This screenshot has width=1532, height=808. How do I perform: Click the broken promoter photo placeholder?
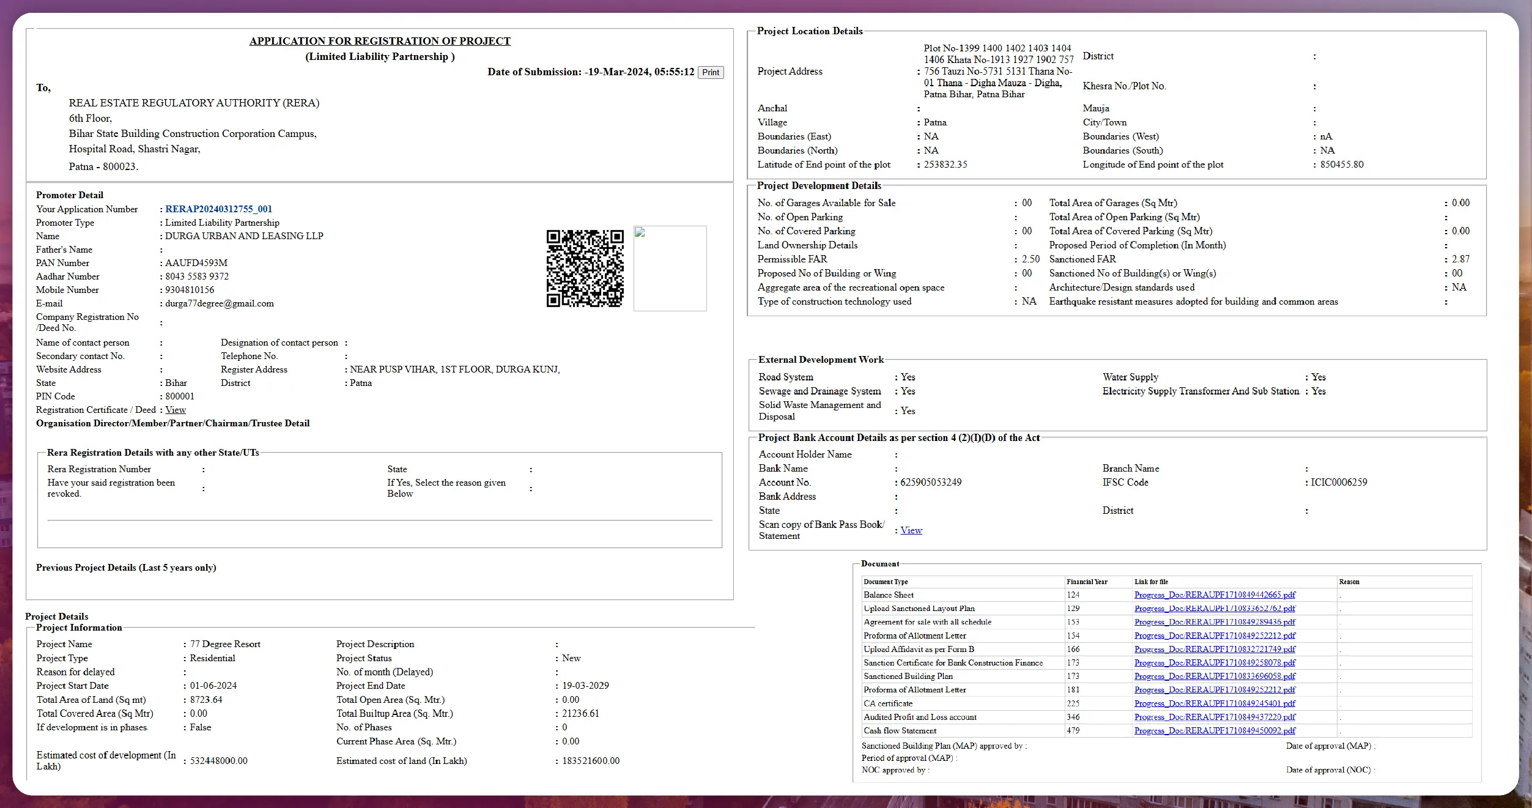670,267
